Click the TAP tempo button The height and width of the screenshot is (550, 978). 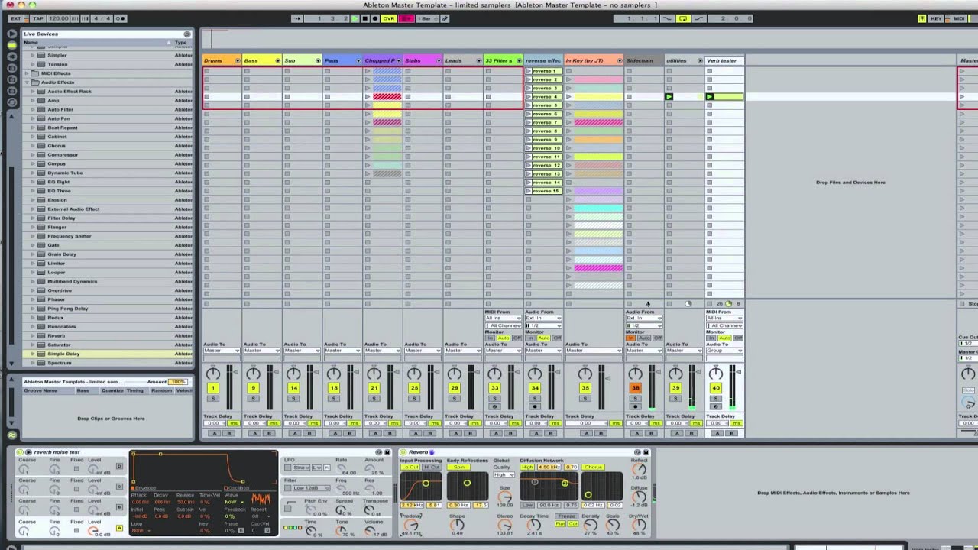[38, 18]
